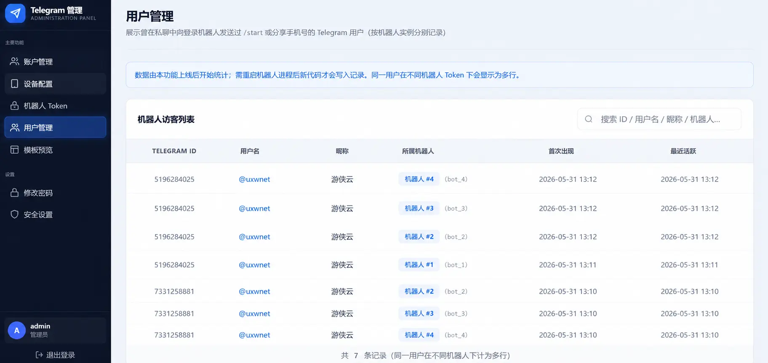The height and width of the screenshot is (363, 768).
Task: Click @uxwnet link in 机器人 #2 13:10 row
Action: (x=254, y=291)
